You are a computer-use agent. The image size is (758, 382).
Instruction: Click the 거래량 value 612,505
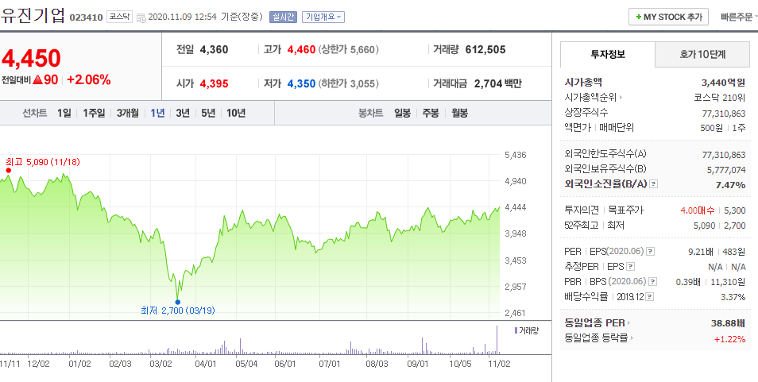pos(485,49)
